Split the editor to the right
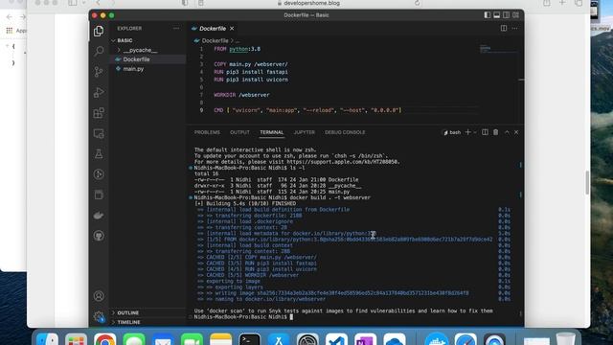Screen dimensions: 613x345 coord(504,28)
